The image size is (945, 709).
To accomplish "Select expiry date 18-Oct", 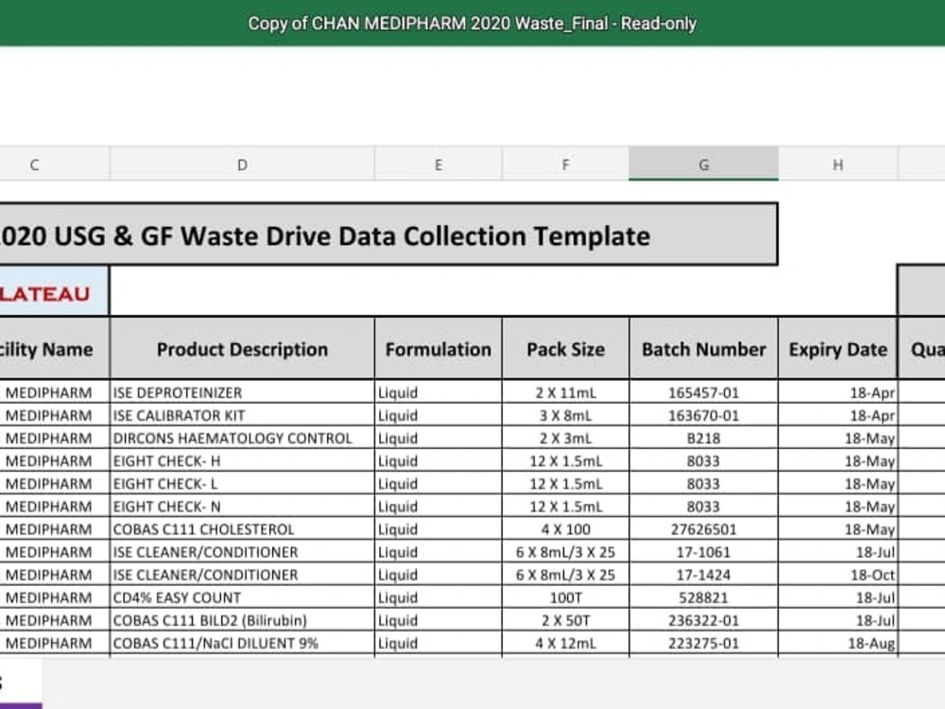I will coord(837,575).
